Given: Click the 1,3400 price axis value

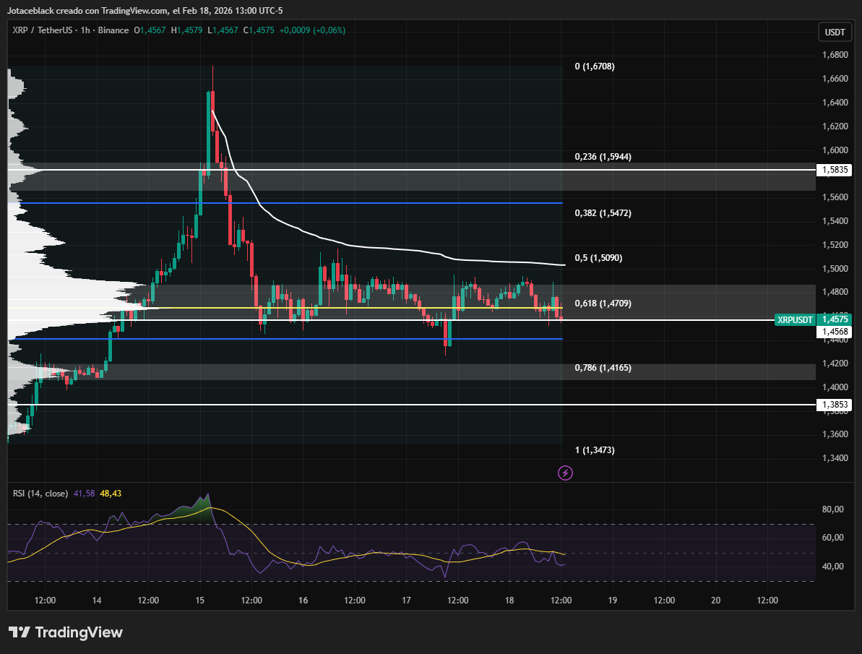Looking at the screenshot, I should (835, 458).
